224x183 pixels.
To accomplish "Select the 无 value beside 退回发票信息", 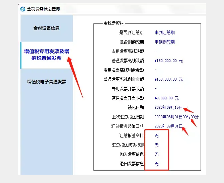I will pos(156,164).
